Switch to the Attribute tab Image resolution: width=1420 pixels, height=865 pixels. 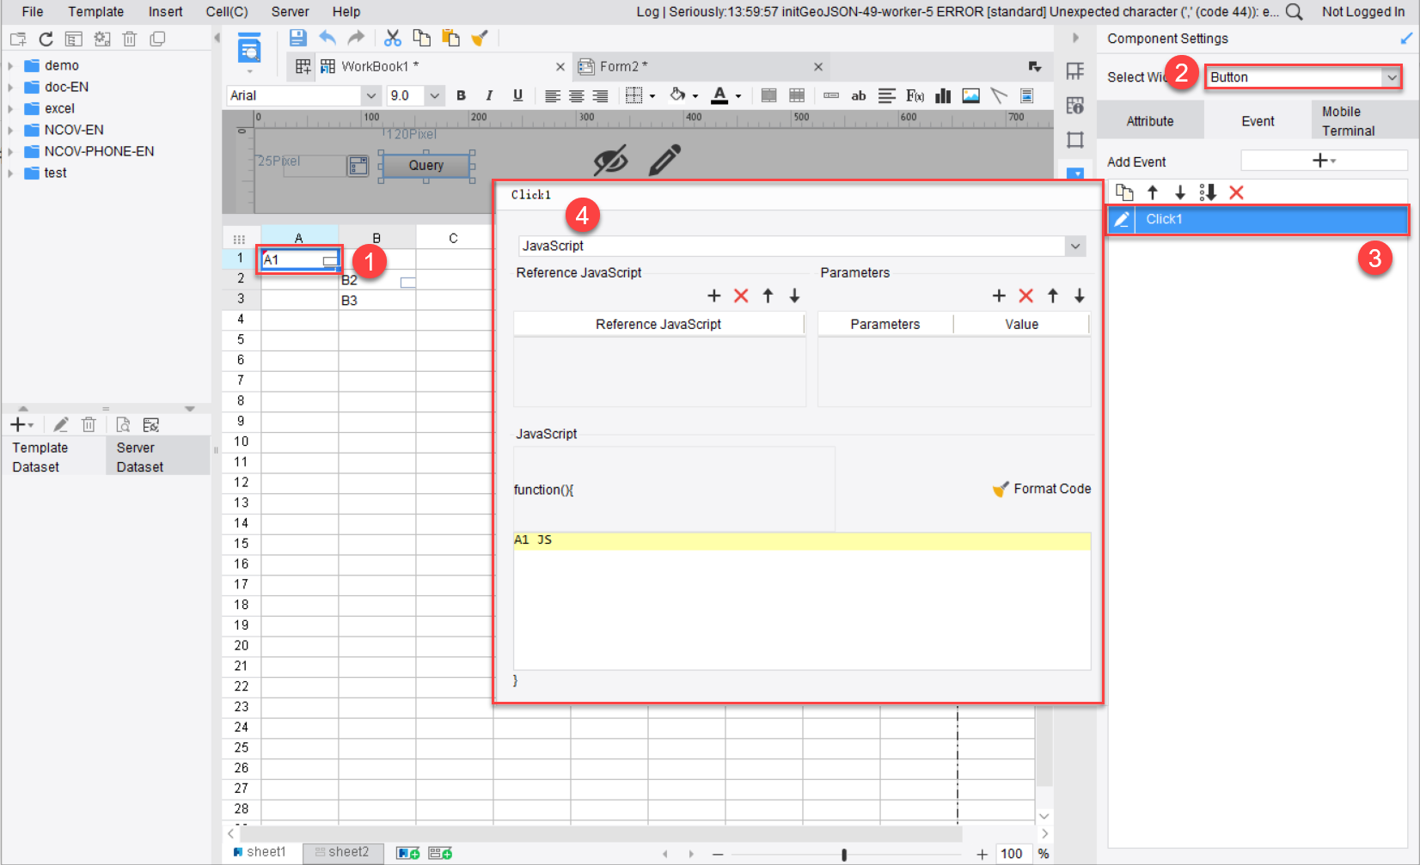1150,121
